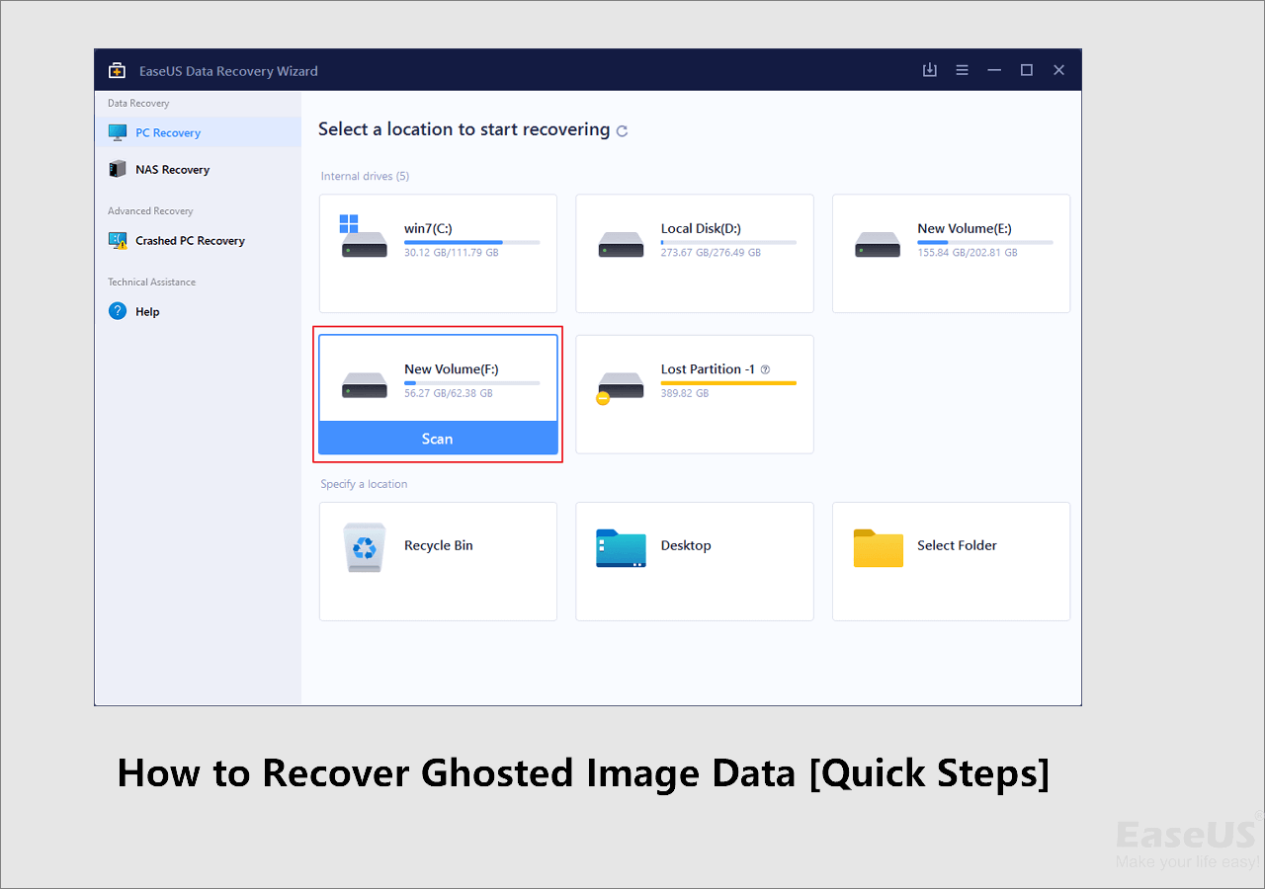Click the New Volume(E:) usage bar
Image resolution: width=1265 pixels, height=889 pixels.
[x=985, y=242]
